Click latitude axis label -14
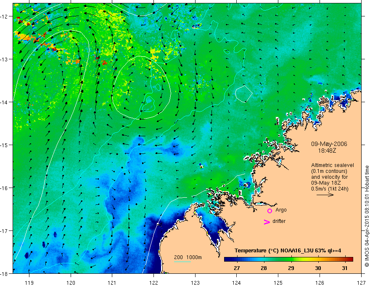 point(4,102)
